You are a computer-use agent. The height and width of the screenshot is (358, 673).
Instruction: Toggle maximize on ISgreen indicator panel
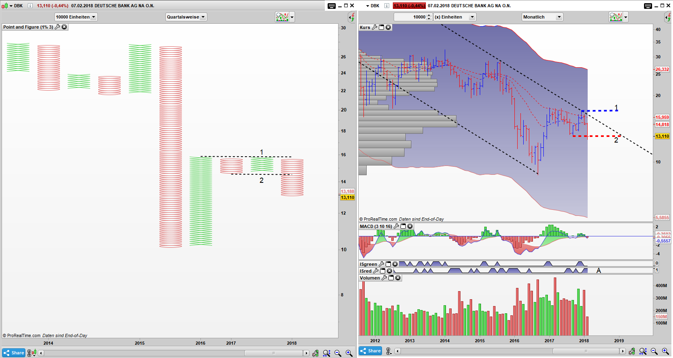[388, 264]
